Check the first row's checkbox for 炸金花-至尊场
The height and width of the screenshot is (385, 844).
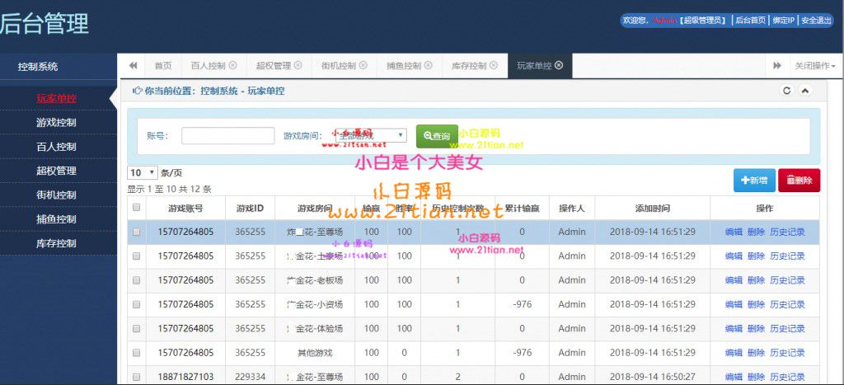click(137, 232)
